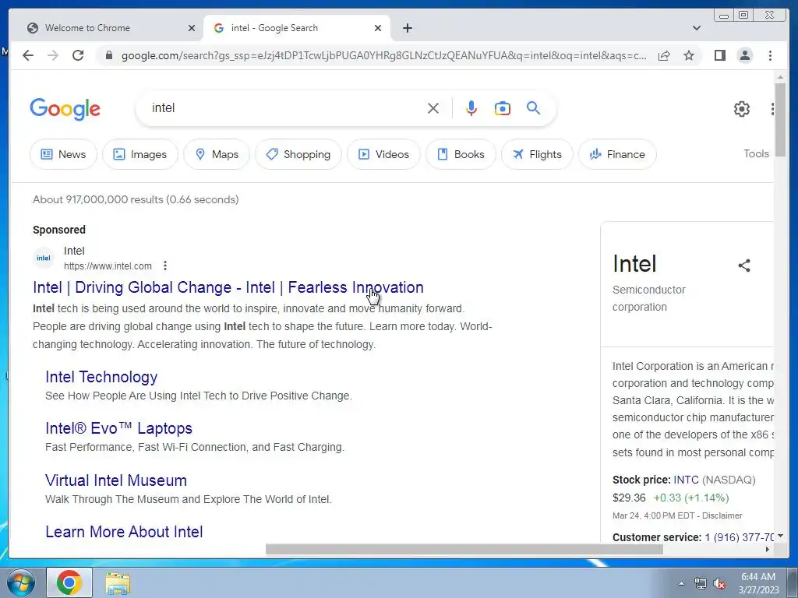Viewport: 798px width, 598px height.
Task: Visit the Virtual Intel Museum link
Action: 116,480
